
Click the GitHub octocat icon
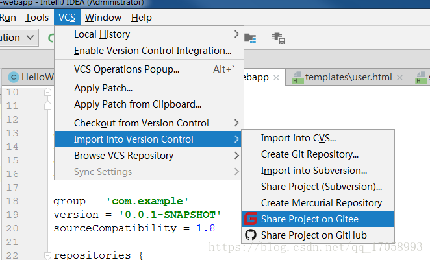[x=251, y=235]
